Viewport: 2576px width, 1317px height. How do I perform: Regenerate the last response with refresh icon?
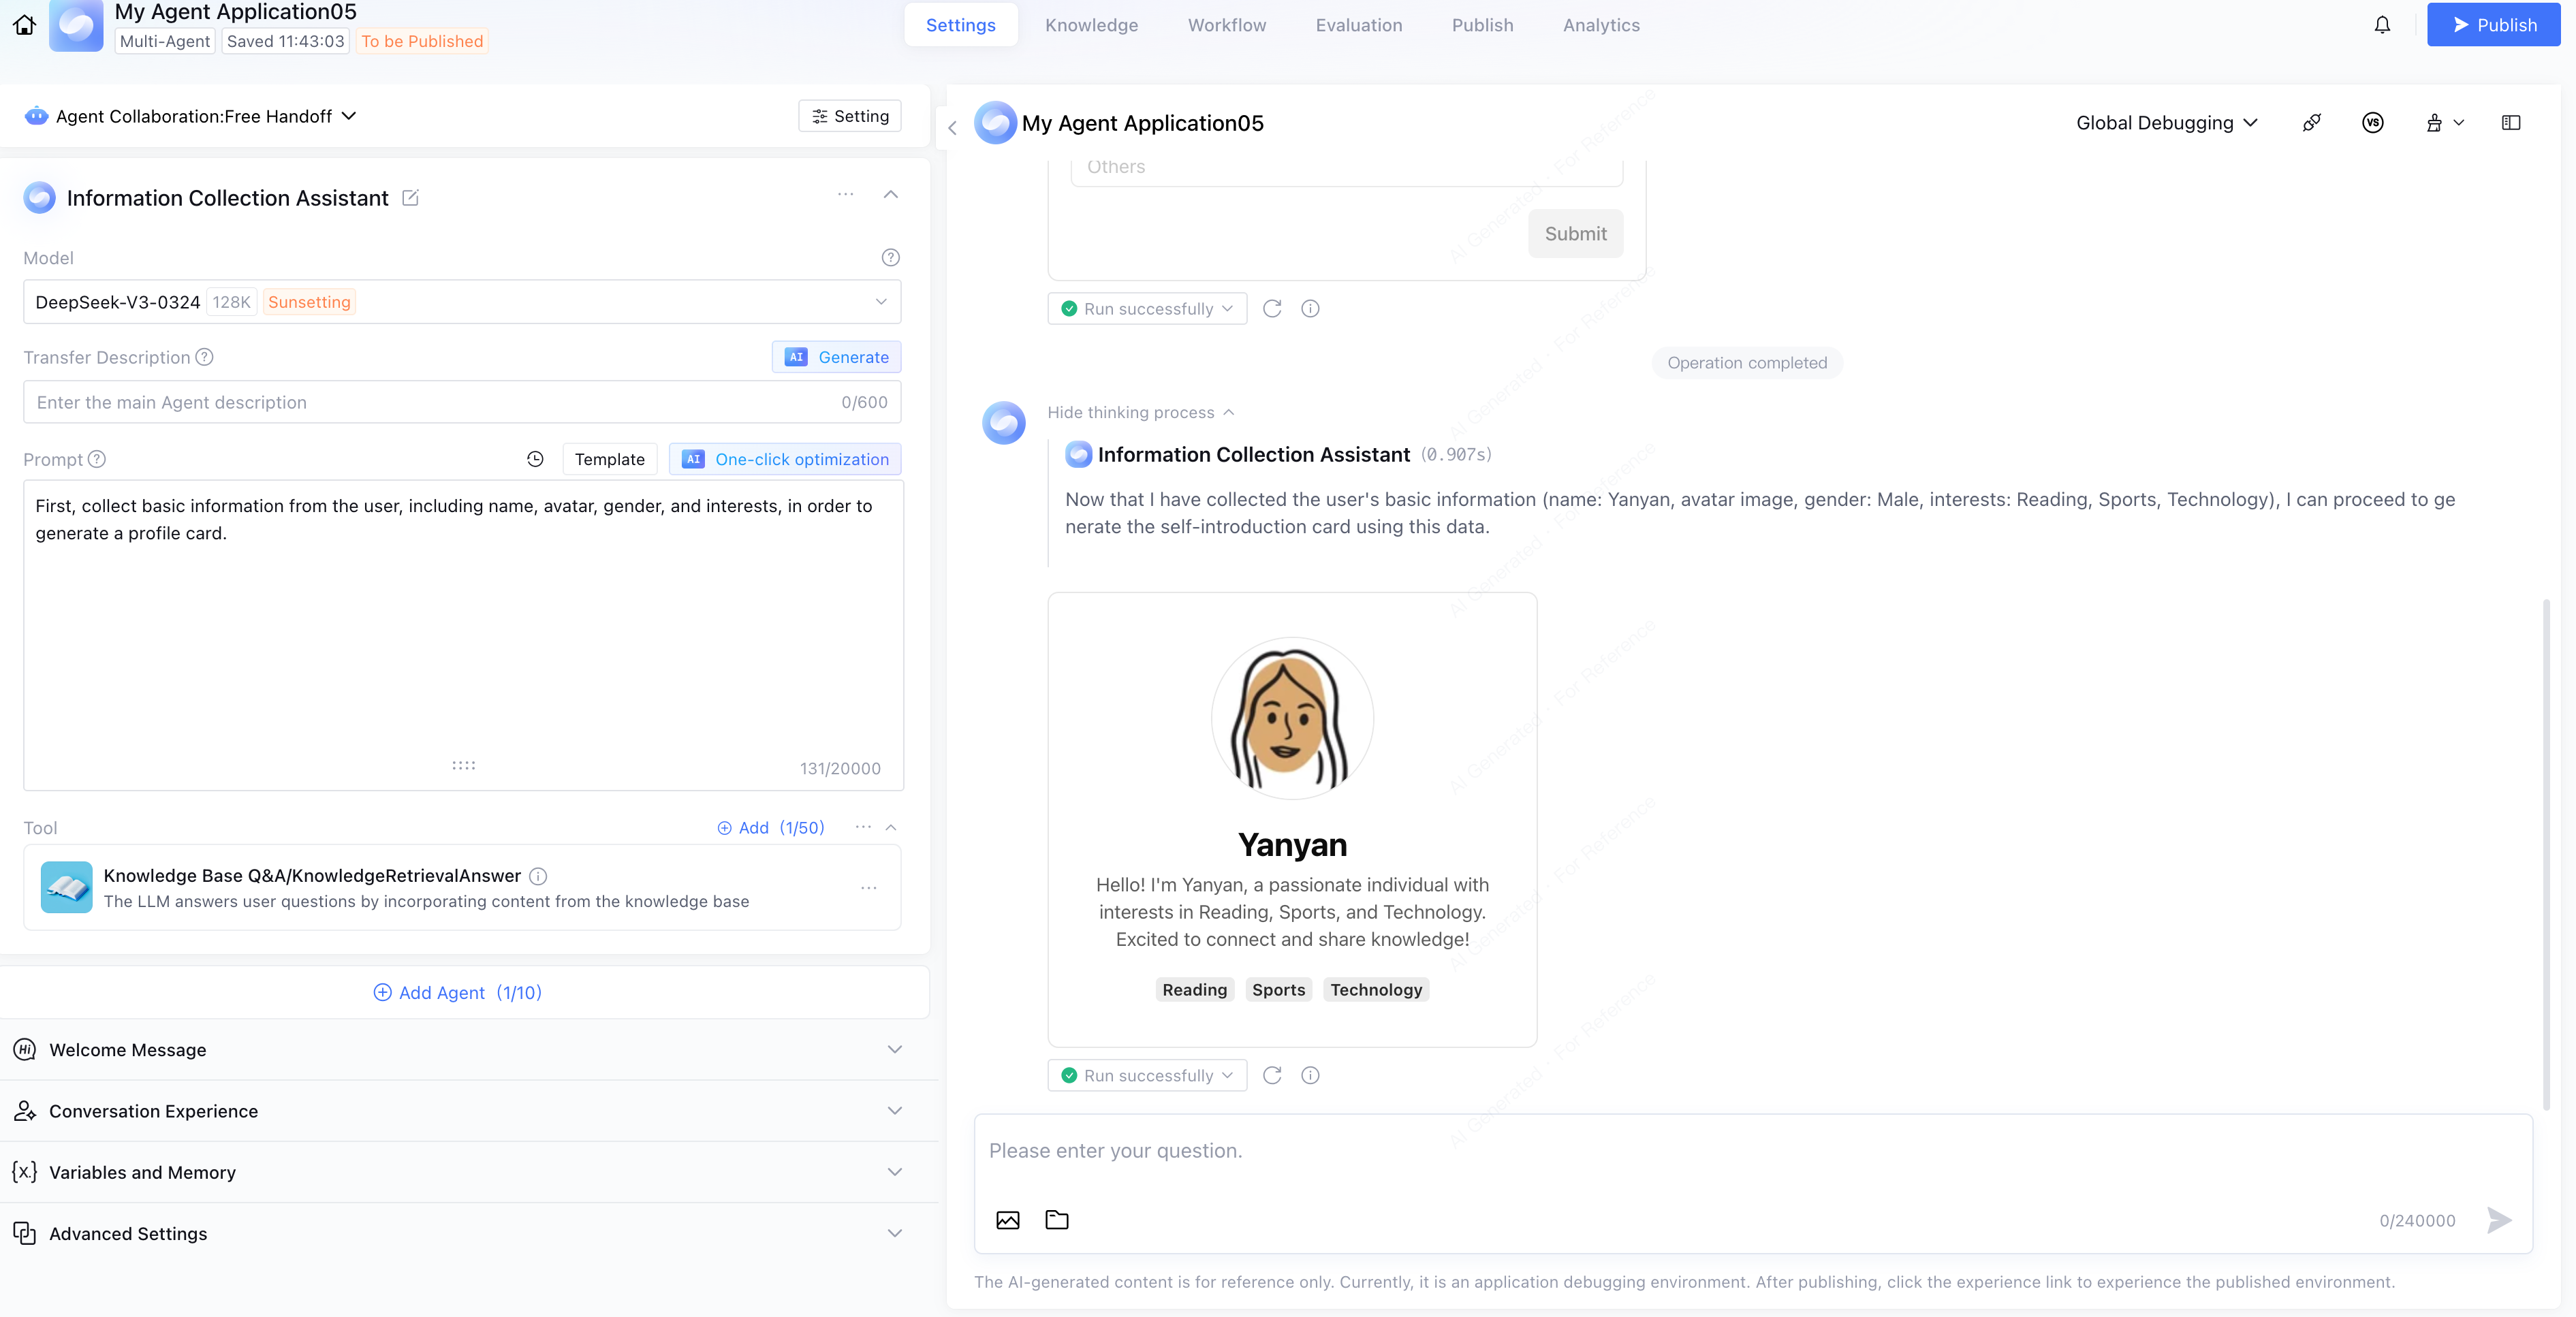(1272, 1075)
